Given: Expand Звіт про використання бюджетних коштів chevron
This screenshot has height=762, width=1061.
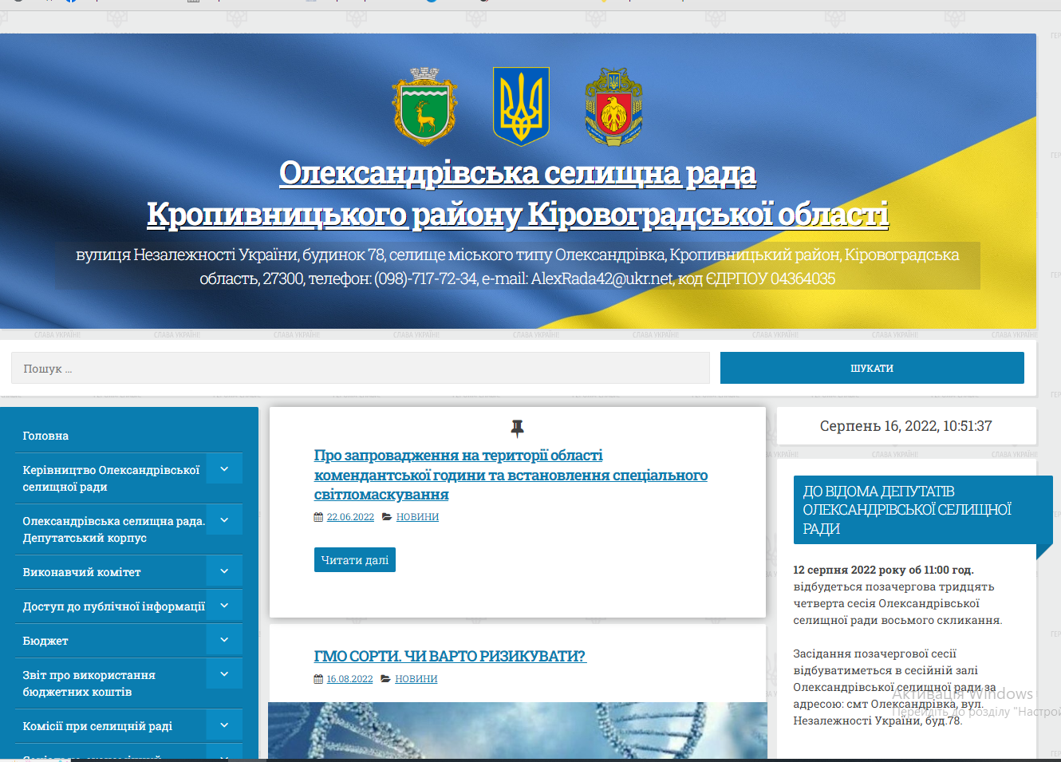Looking at the screenshot, I should click(x=224, y=674).
